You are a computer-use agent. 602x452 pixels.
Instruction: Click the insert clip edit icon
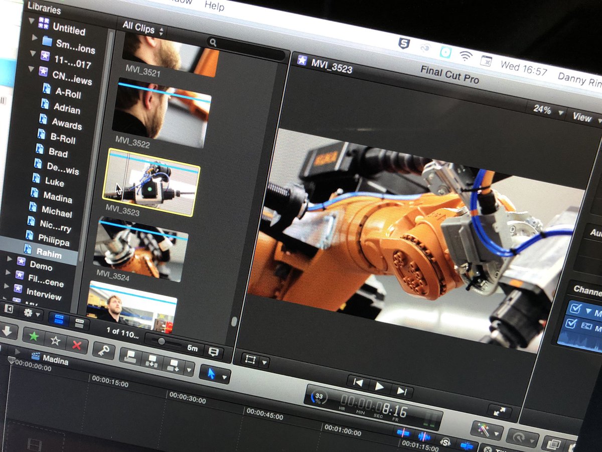click(x=152, y=361)
